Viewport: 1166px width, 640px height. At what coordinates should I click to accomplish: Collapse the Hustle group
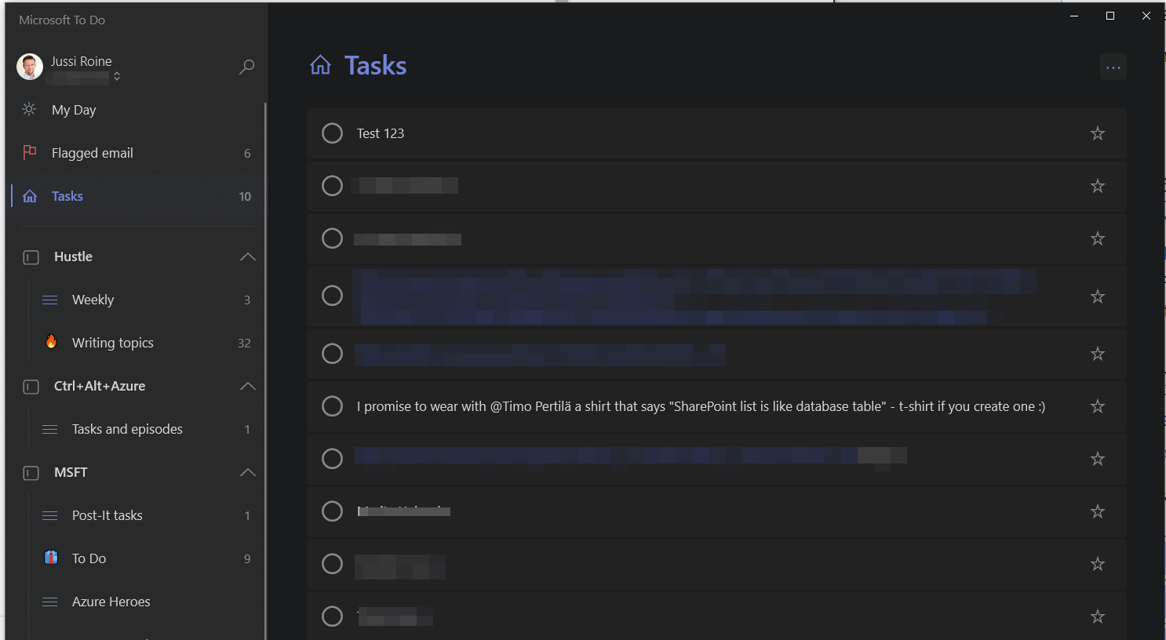[x=248, y=256]
